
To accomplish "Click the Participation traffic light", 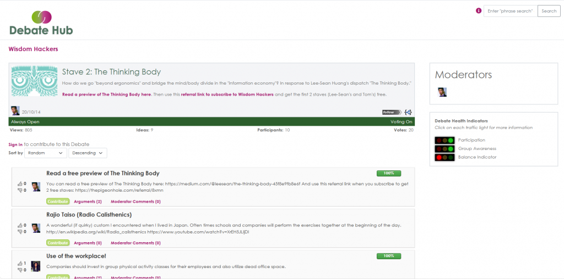I will click(x=444, y=140).
